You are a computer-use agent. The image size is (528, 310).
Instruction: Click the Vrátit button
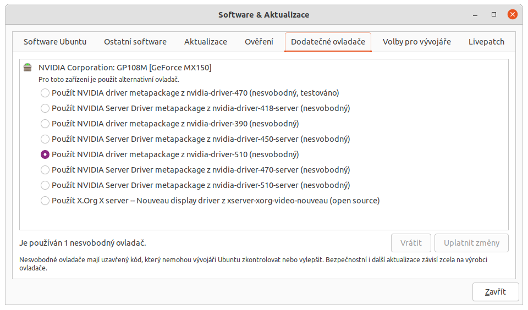pos(411,243)
